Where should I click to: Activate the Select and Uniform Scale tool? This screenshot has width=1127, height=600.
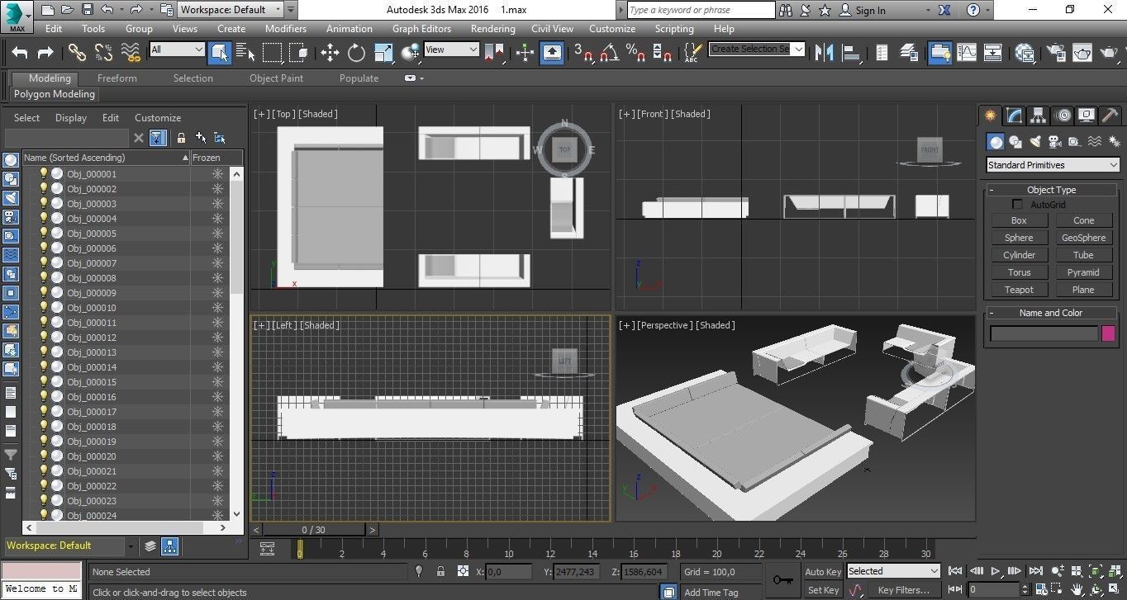pos(383,52)
